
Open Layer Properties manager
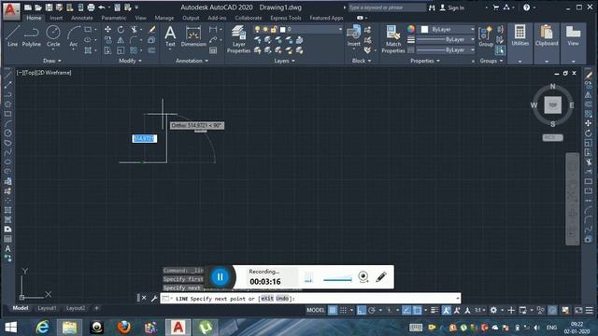coord(239,39)
